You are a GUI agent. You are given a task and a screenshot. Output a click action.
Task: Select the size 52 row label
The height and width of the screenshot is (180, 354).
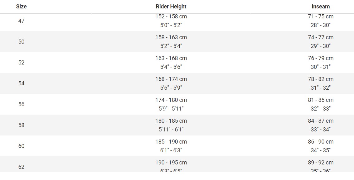(21, 62)
